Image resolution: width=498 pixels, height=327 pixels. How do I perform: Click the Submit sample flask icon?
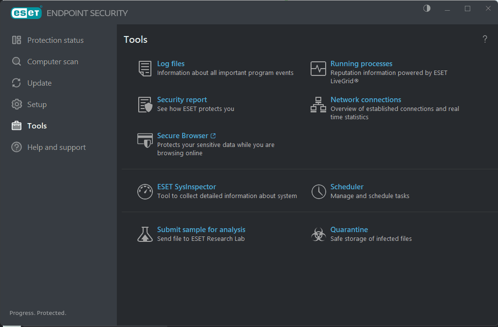[x=145, y=234]
